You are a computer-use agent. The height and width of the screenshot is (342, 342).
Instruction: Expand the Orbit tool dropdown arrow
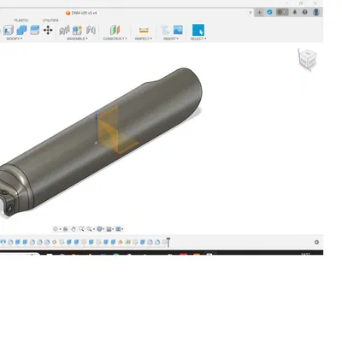click(60, 229)
